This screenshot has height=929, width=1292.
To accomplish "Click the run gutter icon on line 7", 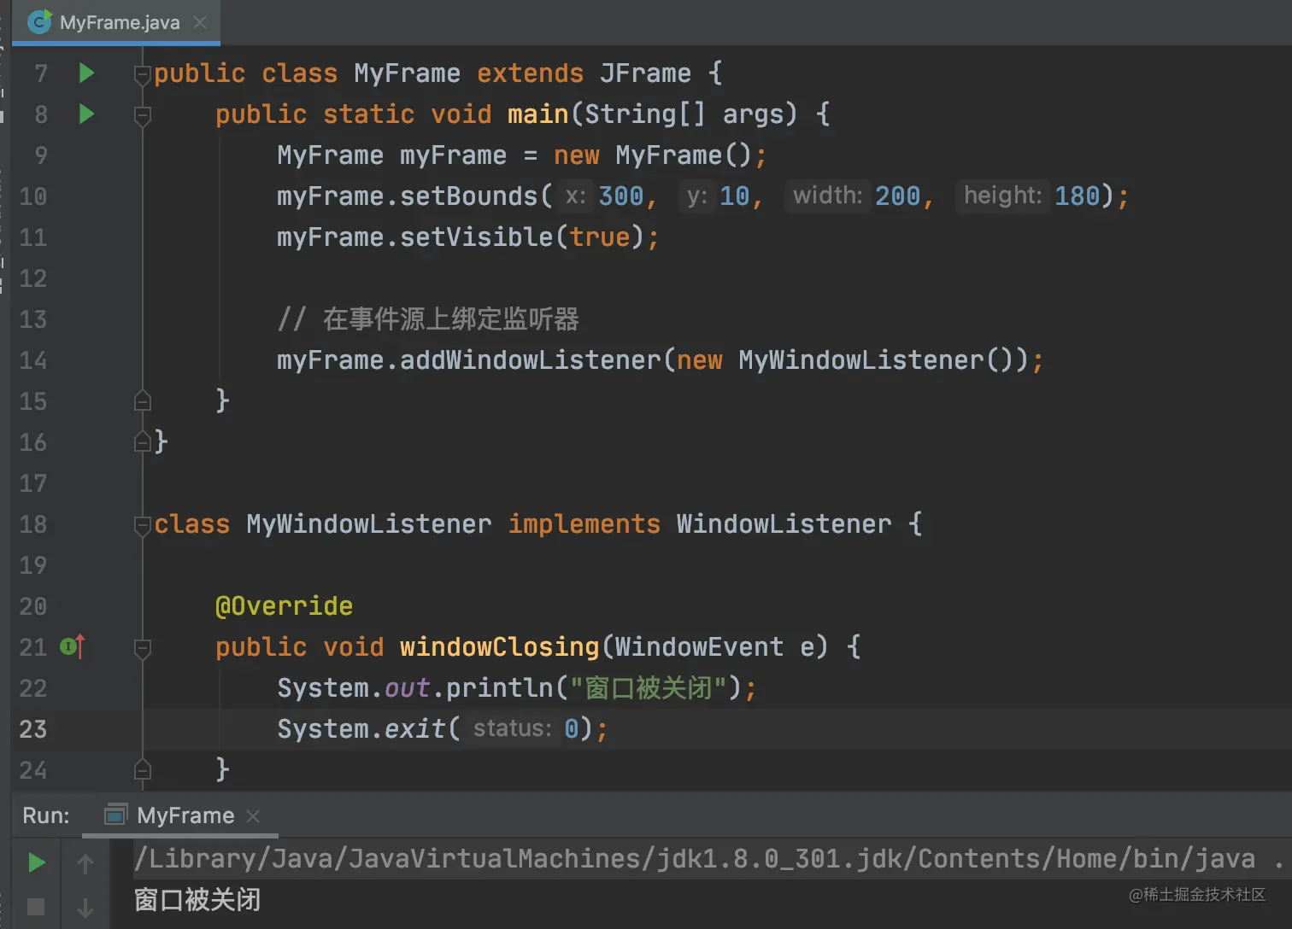I will click(x=86, y=73).
